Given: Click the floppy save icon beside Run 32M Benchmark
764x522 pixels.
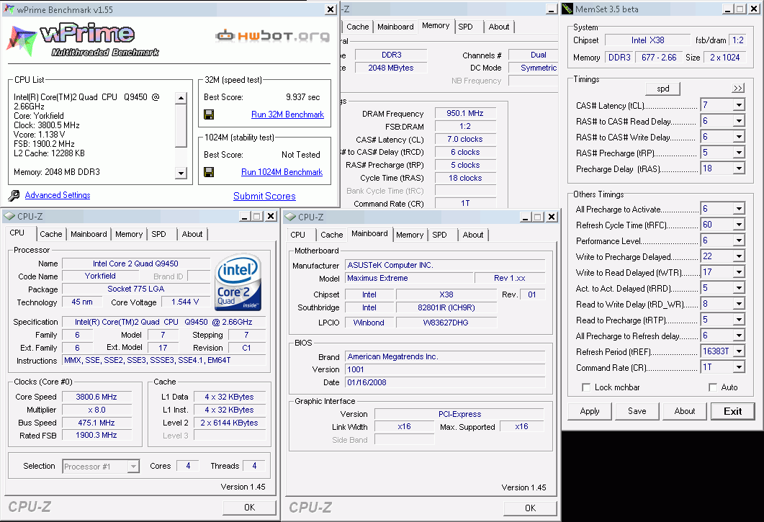Looking at the screenshot, I should point(209,114).
